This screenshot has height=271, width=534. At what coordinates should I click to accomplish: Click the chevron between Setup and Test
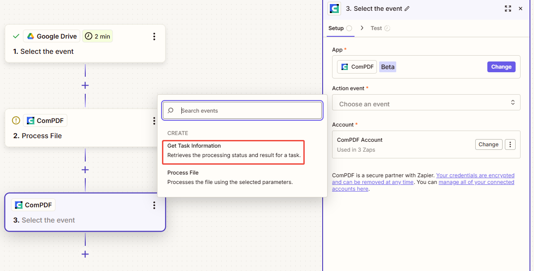coord(362,28)
